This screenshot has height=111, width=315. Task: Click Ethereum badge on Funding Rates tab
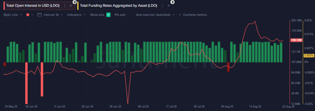pos(172,2)
